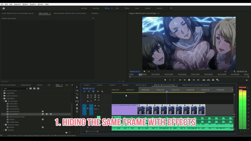Click the Home icon
Screen dimensions: 251x141
tap(4, 8)
